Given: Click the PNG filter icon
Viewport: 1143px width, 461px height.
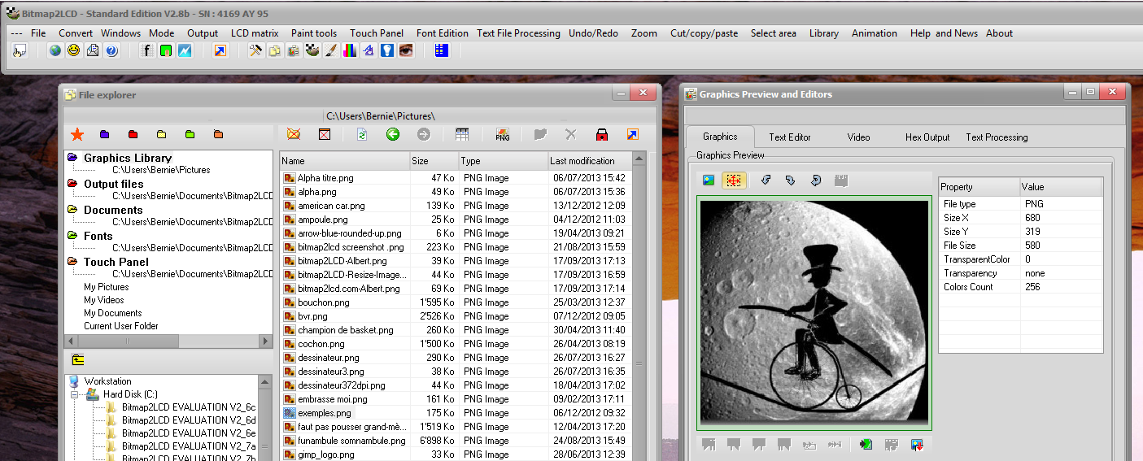Looking at the screenshot, I should [x=503, y=134].
